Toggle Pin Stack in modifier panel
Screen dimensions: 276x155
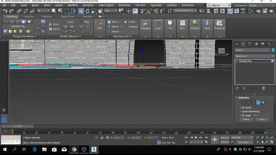coord(237,88)
